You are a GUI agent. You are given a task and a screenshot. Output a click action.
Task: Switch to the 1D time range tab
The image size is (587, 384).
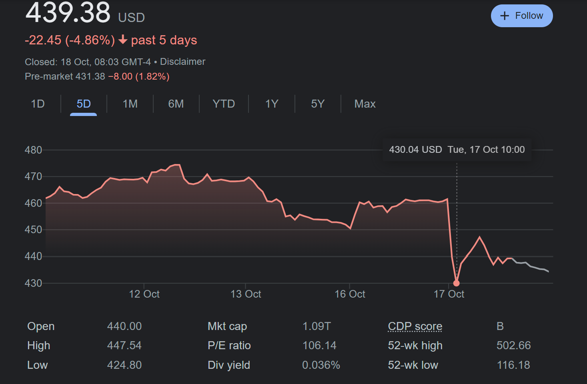pos(38,104)
